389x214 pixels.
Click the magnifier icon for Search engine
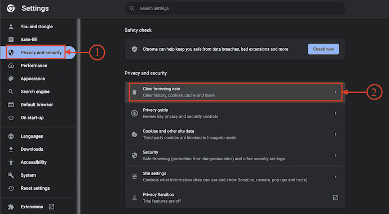pos(11,91)
